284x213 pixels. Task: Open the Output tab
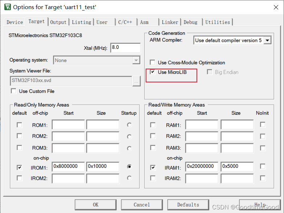pyautogui.click(x=58, y=22)
